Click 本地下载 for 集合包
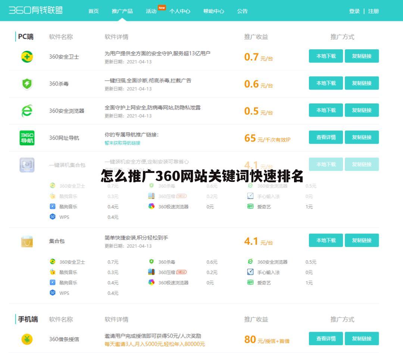This screenshot has width=403, height=353. pyautogui.click(x=326, y=240)
